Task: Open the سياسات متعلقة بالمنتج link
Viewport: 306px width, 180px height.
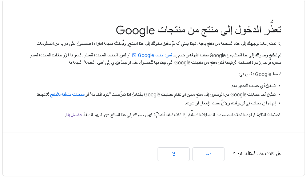Action: [x=67, y=95]
